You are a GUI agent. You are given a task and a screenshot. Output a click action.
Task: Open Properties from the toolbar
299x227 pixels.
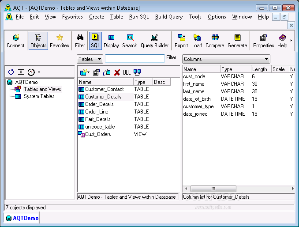click(x=263, y=41)
